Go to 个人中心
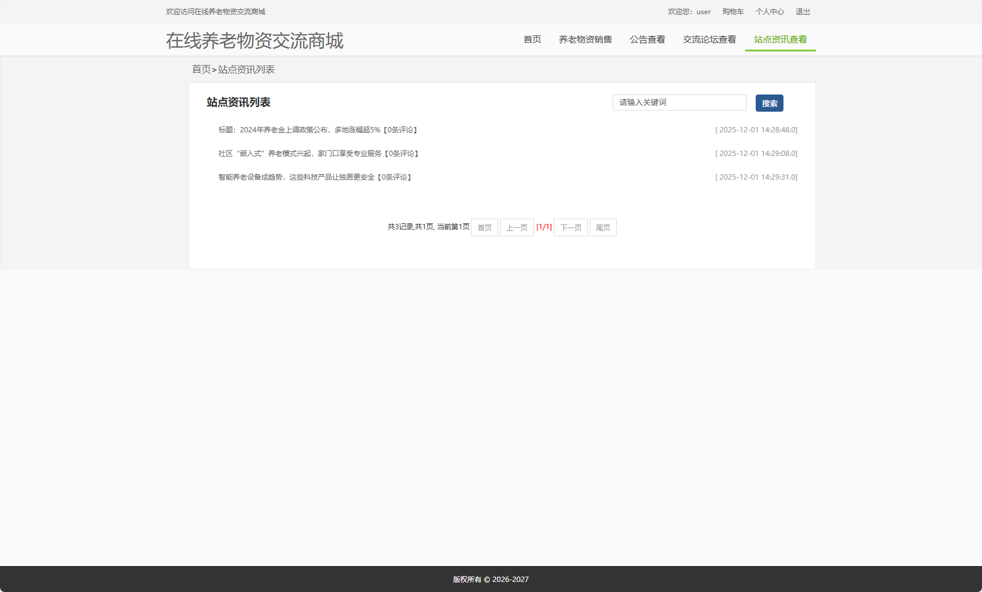 pos(770,12)
